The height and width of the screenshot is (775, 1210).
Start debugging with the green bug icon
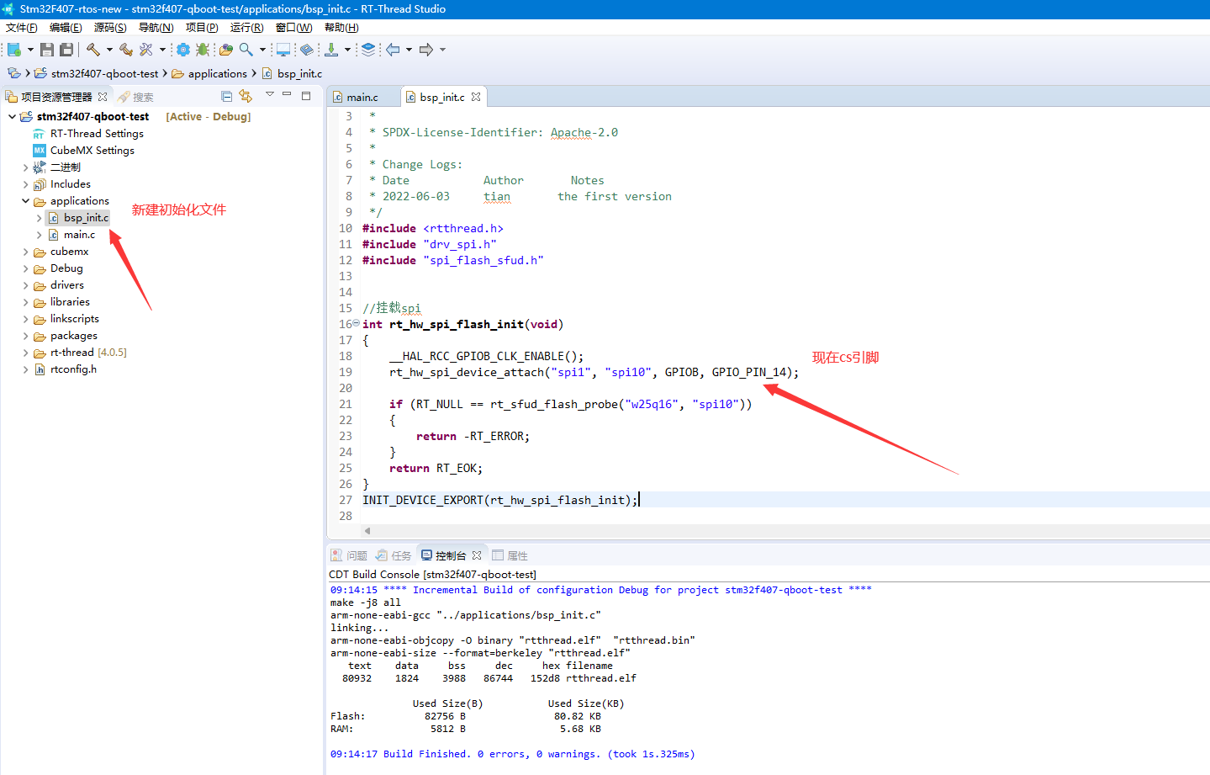point(203,50)
